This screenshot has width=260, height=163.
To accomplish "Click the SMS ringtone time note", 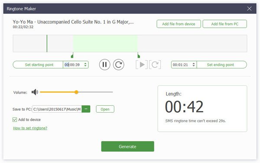I will pos(195,121).
